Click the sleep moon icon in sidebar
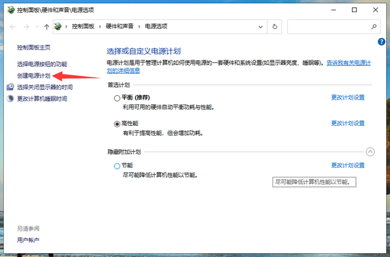The width and height of the screenshot is (390, 257). tap(10, 98)
